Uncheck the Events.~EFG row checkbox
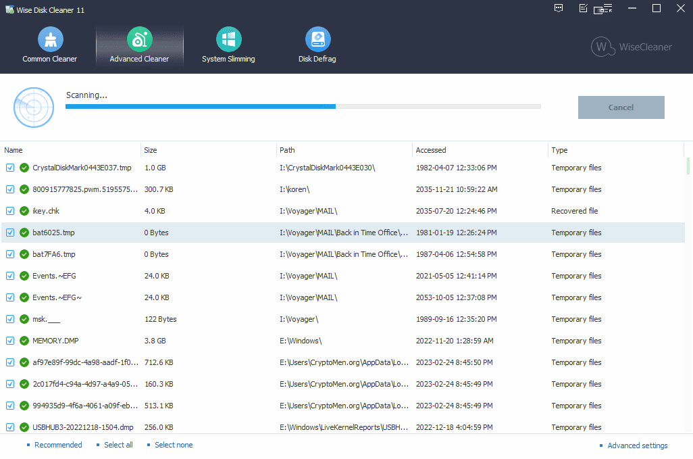 [x=9, y=276]
